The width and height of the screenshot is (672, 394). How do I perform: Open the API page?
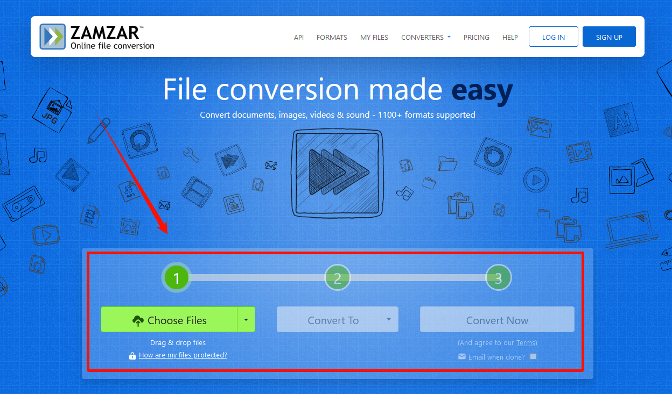coord(299,38)
